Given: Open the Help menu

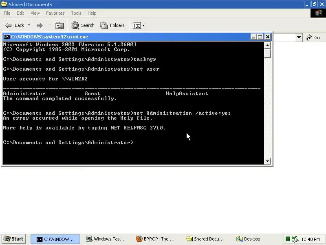Looking at the screenshot, I should (x=92, y=13).
